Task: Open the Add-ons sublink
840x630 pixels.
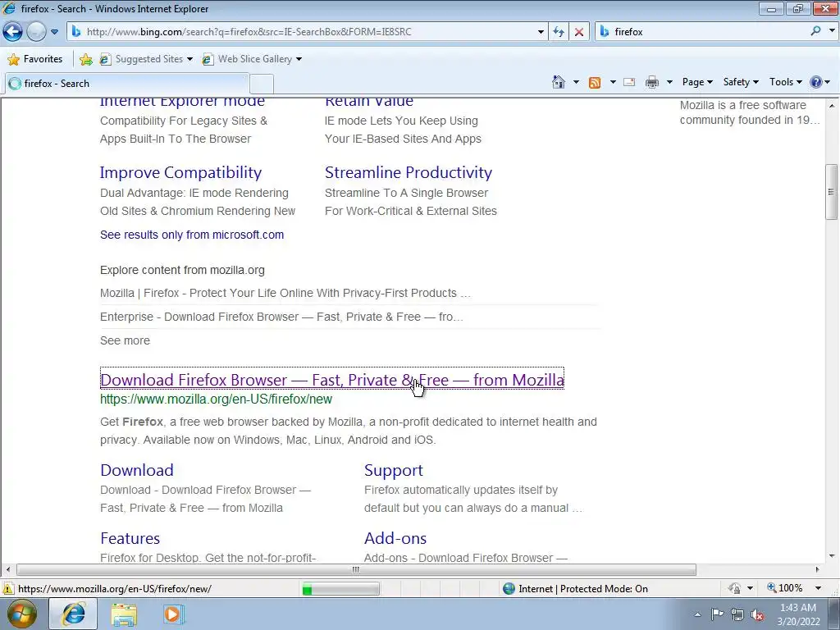Action: (395, 538)
